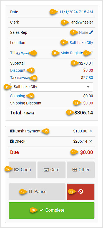Click the numbered callout badge 14 by Total
Viewport: 103px width, 228px height.
(70, 113)
